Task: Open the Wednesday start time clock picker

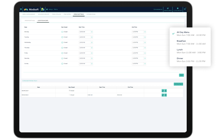Action: tap(92, 43)
